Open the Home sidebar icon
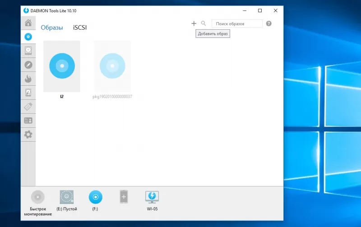The image size is (361, 227). pos(28,23)
